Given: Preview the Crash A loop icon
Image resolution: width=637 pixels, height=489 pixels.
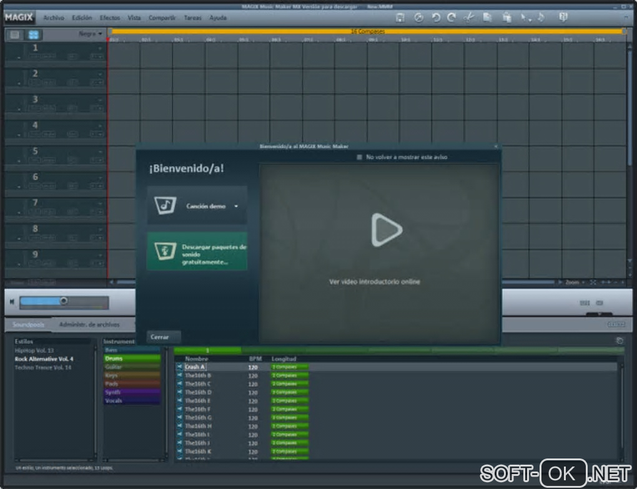Looking at the screenshot, I should 179,367.
